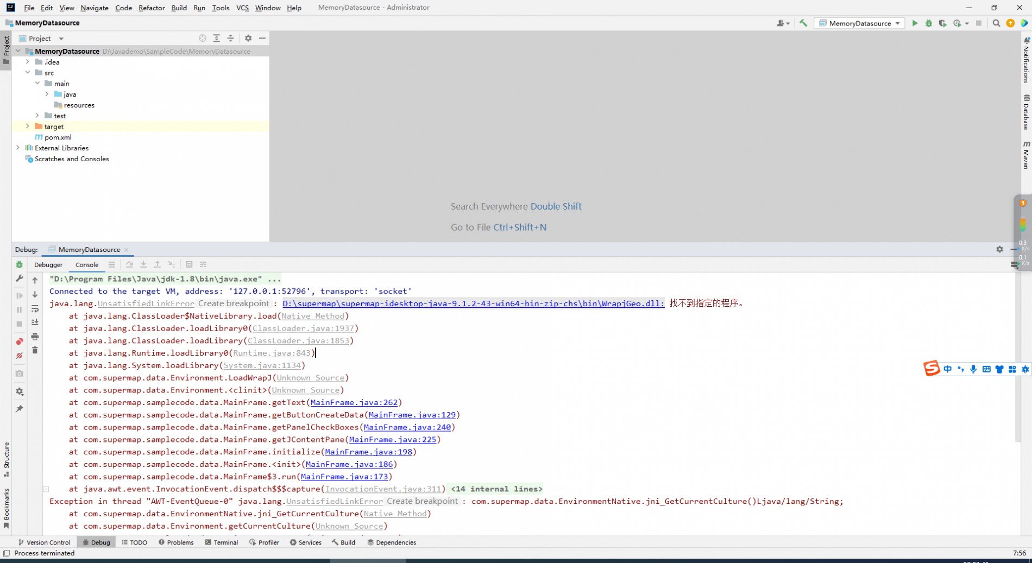This screenshot has width=1032, height=563.
Task: Click console Down the Stack Trace arrow
Action: 35,294
